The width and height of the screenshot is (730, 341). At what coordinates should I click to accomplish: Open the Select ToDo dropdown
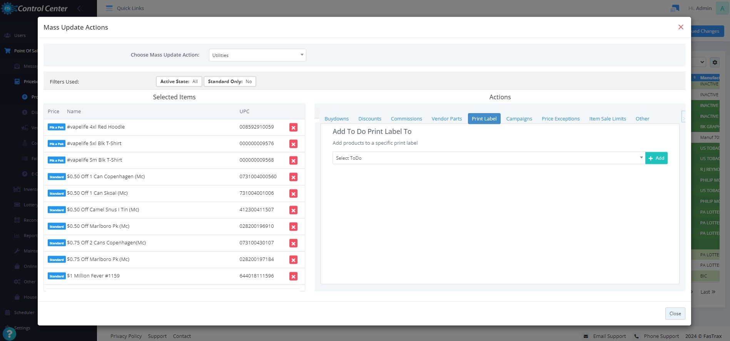tap(489, 158)
